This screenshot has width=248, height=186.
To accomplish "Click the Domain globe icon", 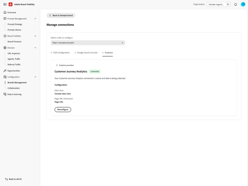I will pyautogui.click(x=5, y=48).
